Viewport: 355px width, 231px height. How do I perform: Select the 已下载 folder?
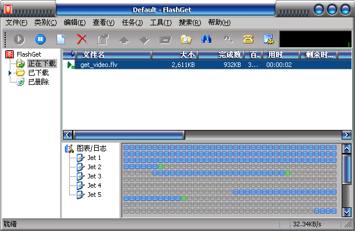pos(38,73)
